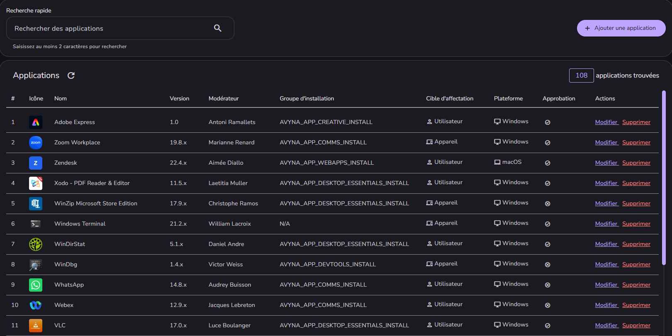Viewport: 672px width, 336px height.
Task: Click the Zoom Workplace app icon
Action: coord(36,142)
